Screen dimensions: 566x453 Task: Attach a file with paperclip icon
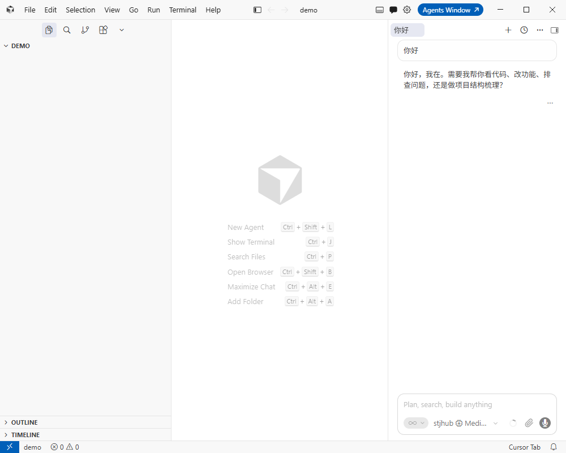[529, 422]
